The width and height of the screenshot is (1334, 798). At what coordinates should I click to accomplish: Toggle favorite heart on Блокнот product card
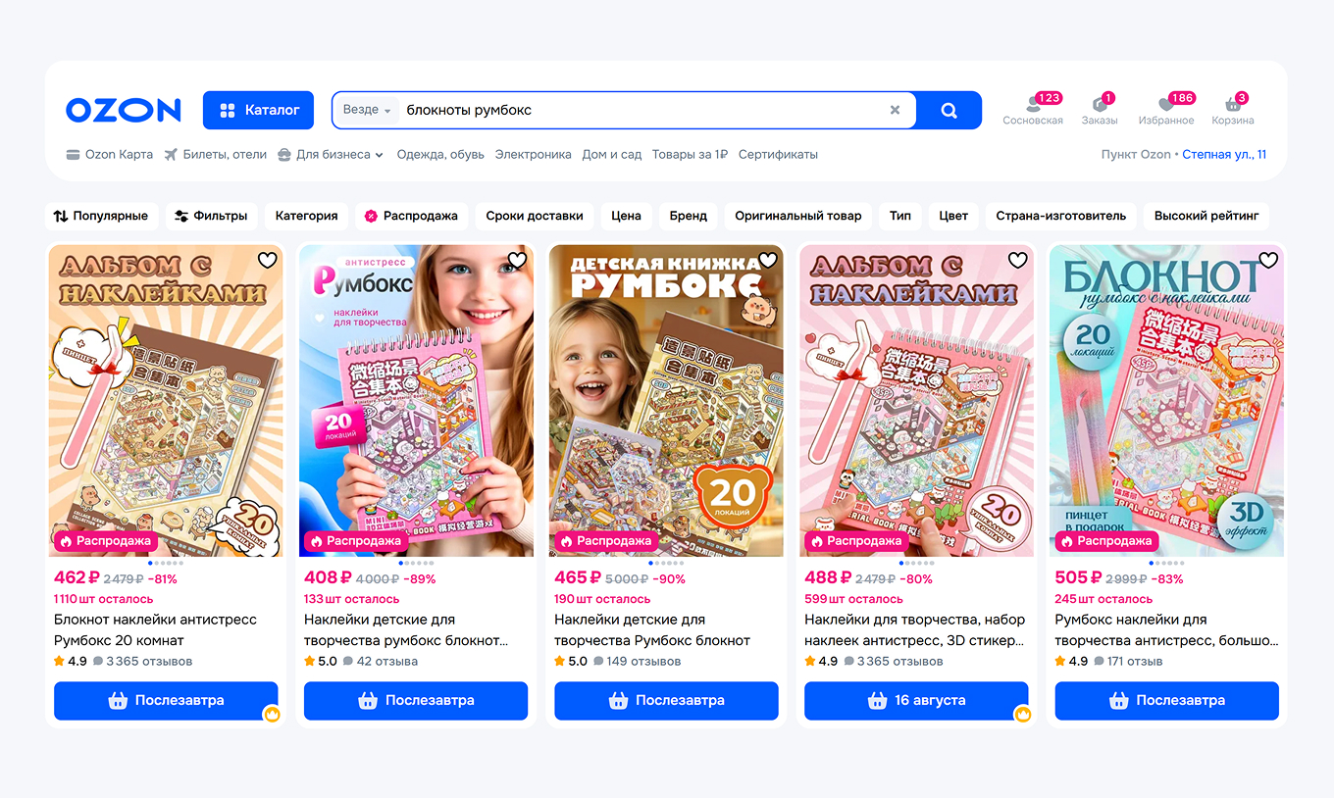pos(1268,260)
